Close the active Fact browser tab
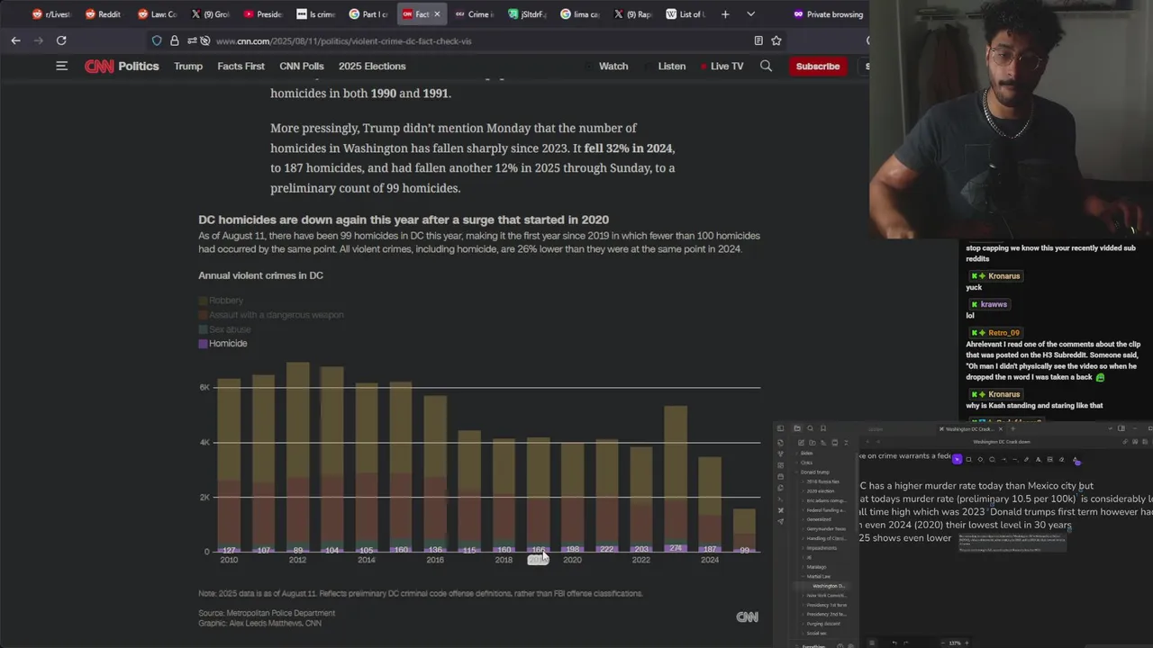The image size is (1153, 648). point(437,14)
